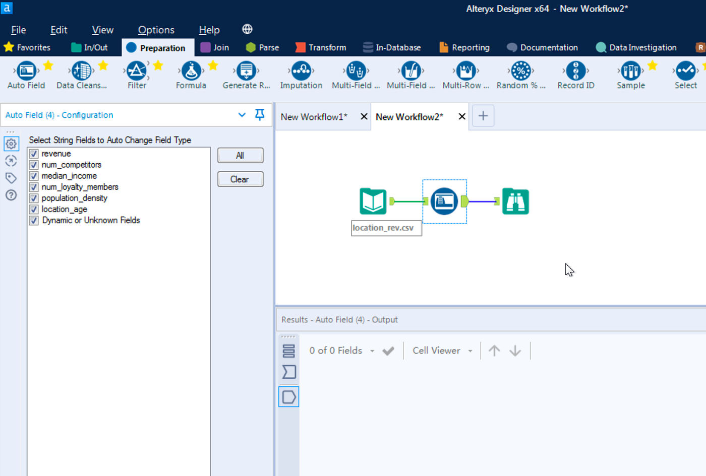
Task: Uncheck Dynamic or Unknown Fields
Action: [34, 220]
